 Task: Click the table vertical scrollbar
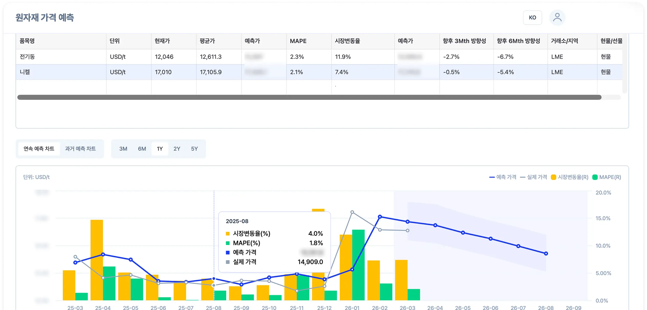tap(625, 63)
